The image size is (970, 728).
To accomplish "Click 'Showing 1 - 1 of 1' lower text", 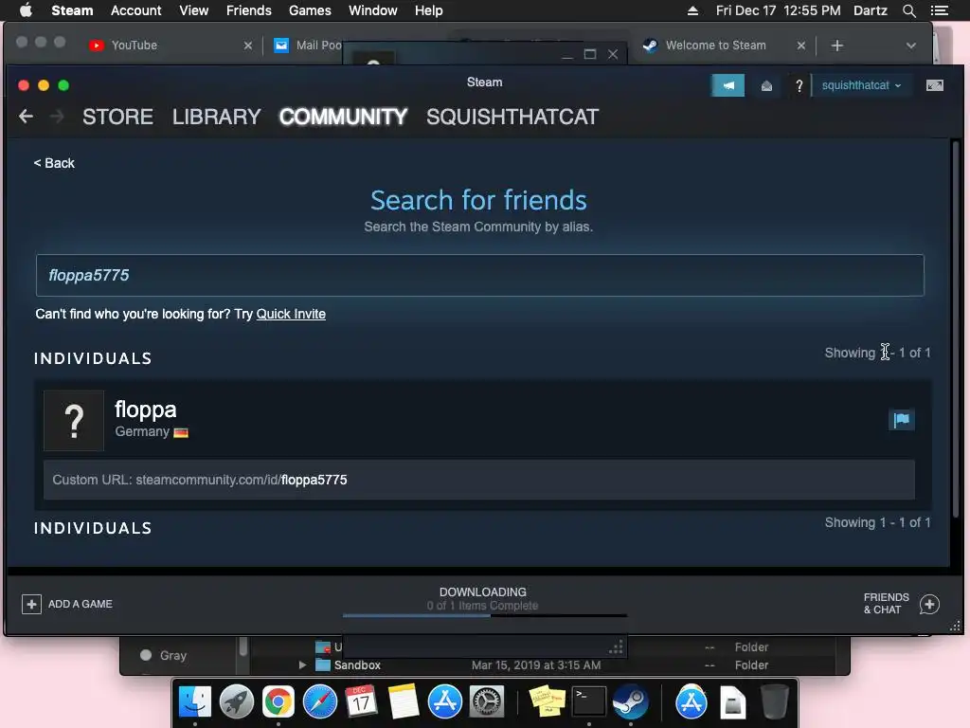I will (877, 522).
